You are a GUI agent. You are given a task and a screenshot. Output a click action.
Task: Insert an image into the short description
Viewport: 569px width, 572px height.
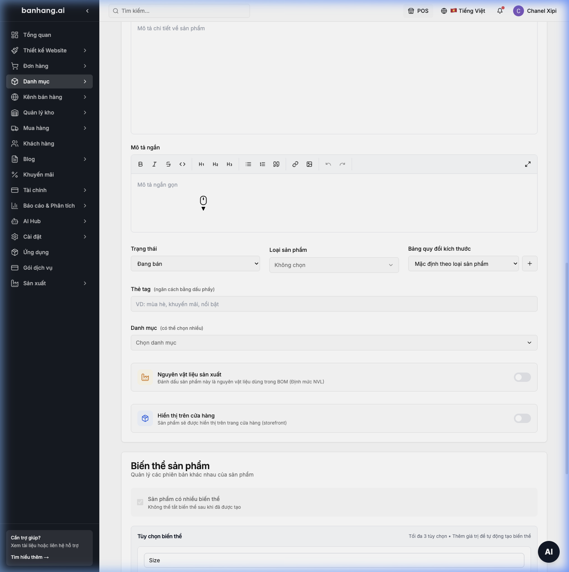click(309, 164)
